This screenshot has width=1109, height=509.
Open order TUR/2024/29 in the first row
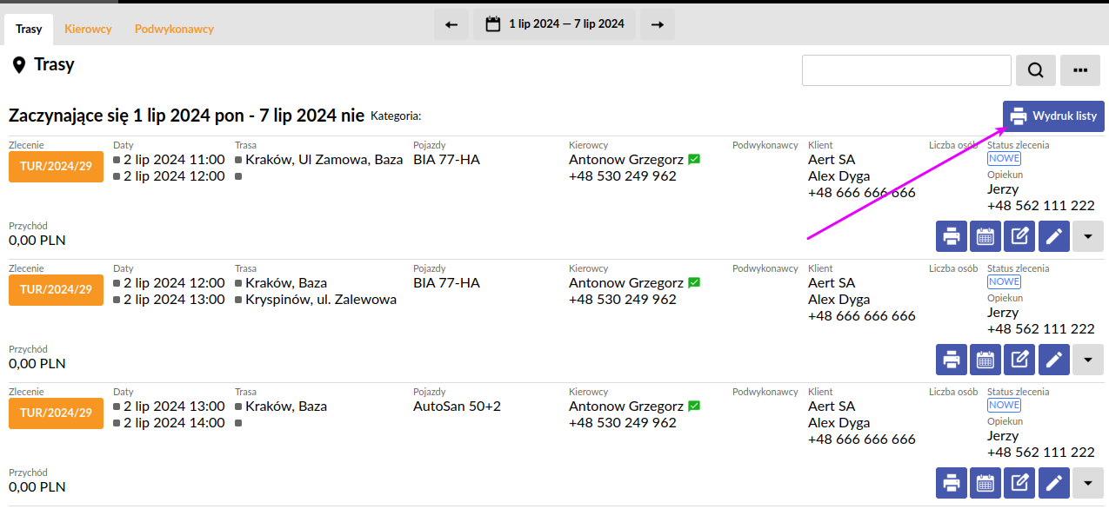point(56,167)
